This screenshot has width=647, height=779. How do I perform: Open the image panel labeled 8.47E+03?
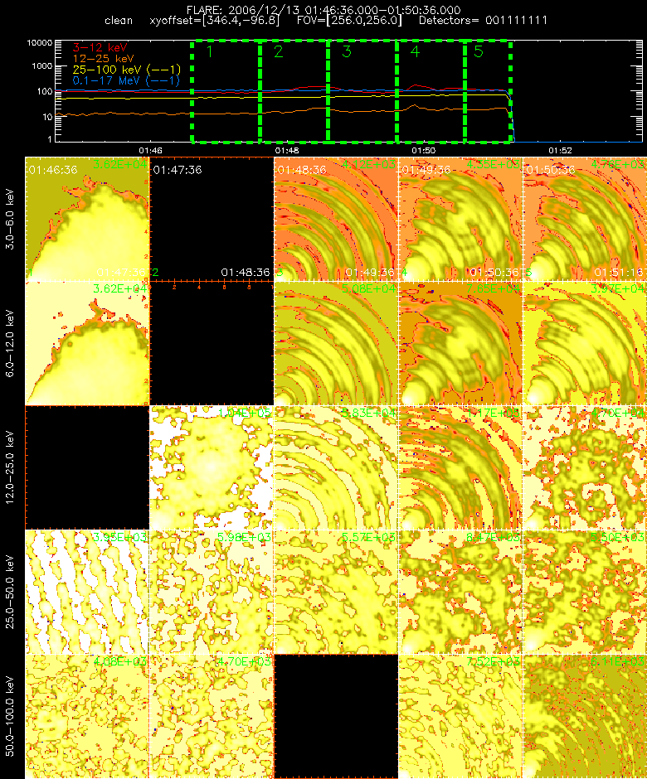point(460,592)
